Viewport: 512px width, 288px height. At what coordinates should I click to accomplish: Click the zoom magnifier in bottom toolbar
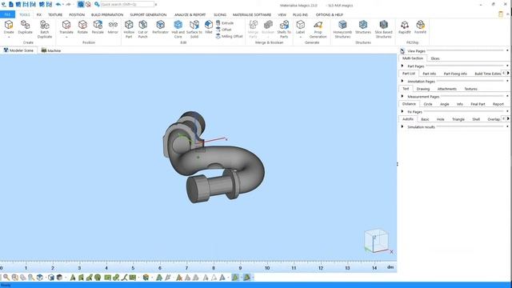coord(6,278)
